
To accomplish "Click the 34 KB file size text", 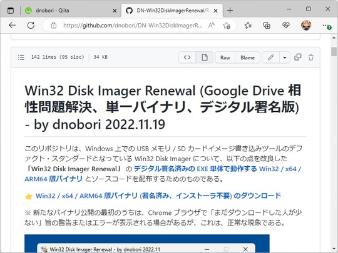I will 100,57.
